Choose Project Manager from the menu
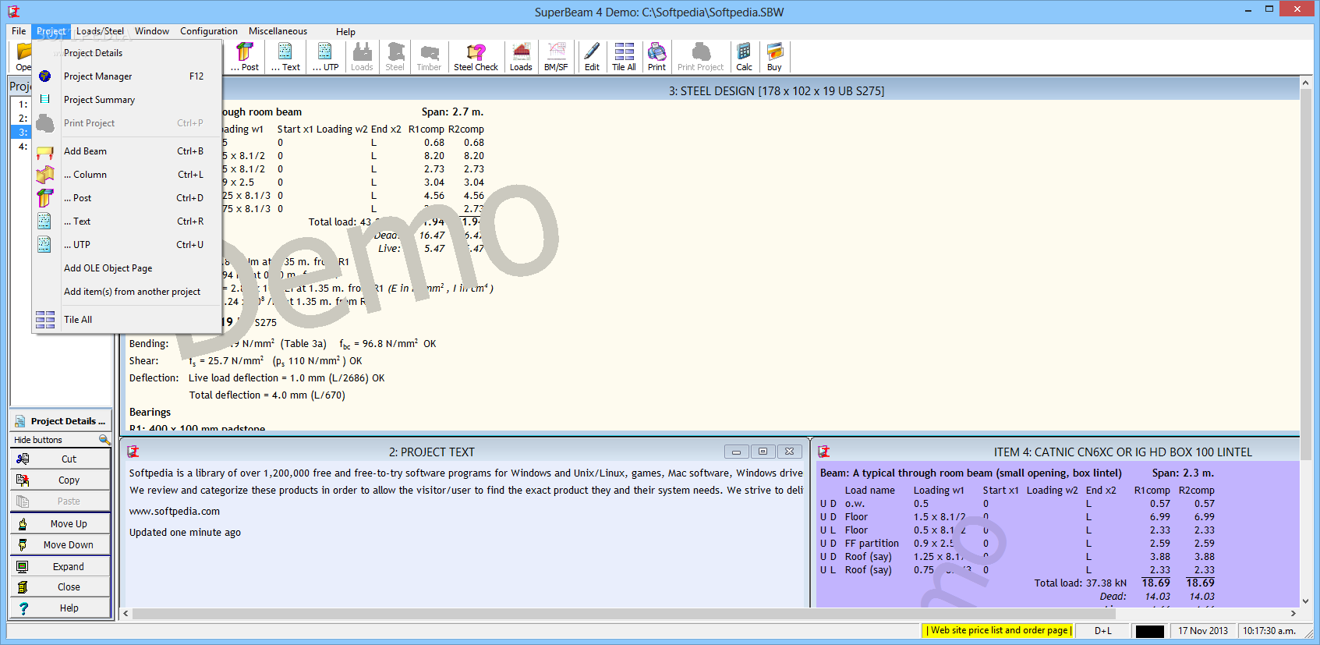This screenshot has width=1320, height=645. click(127, 76)
